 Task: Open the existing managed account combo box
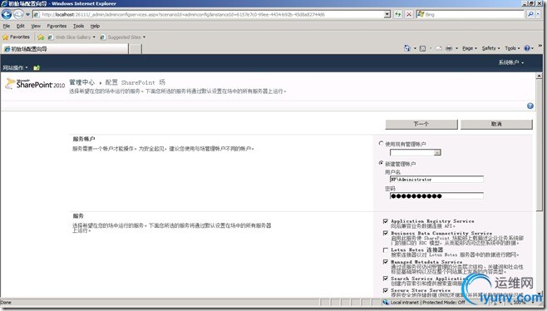point(415,152)
